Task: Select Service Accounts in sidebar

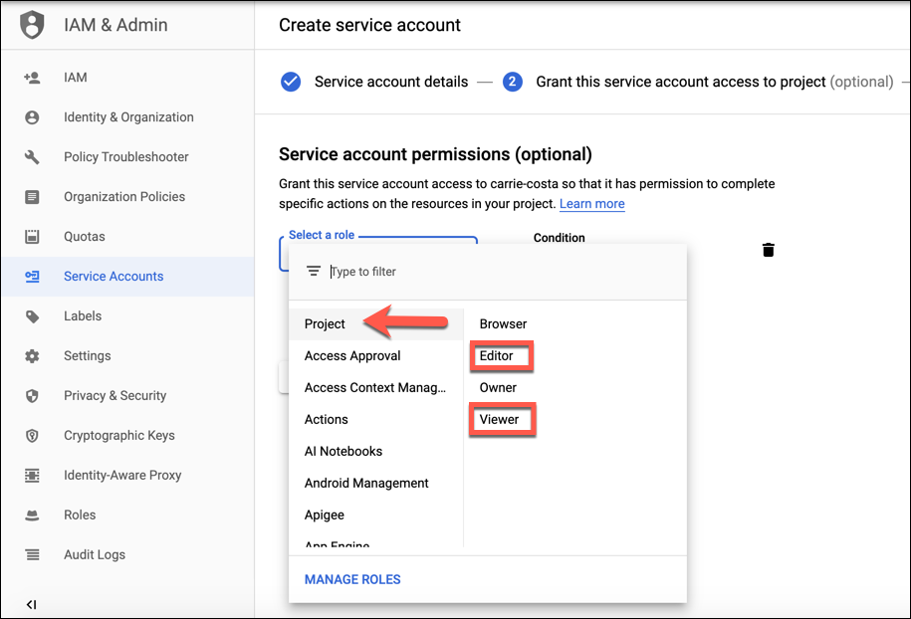Action: [127, 277]
